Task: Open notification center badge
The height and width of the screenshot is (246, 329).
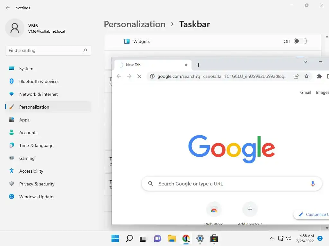Action: pyautogui.click(x=320, y=238)
